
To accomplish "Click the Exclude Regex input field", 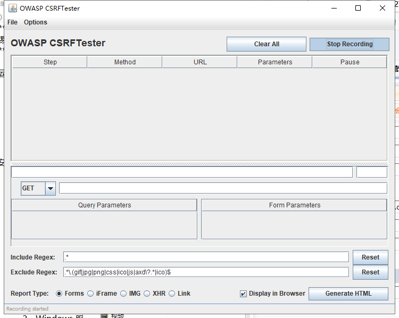I will coord(206,272).
